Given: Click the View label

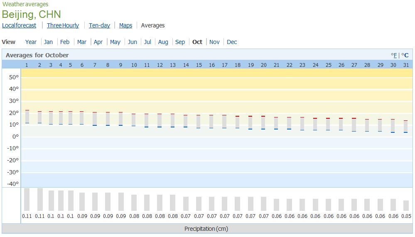Looking at the screenshot, I should (8, 42).
